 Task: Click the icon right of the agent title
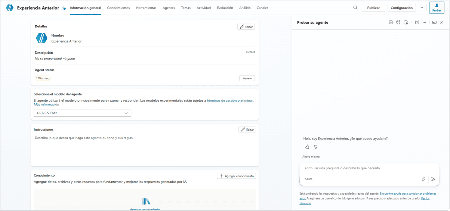pyautogui.click(x=64, y=8)
